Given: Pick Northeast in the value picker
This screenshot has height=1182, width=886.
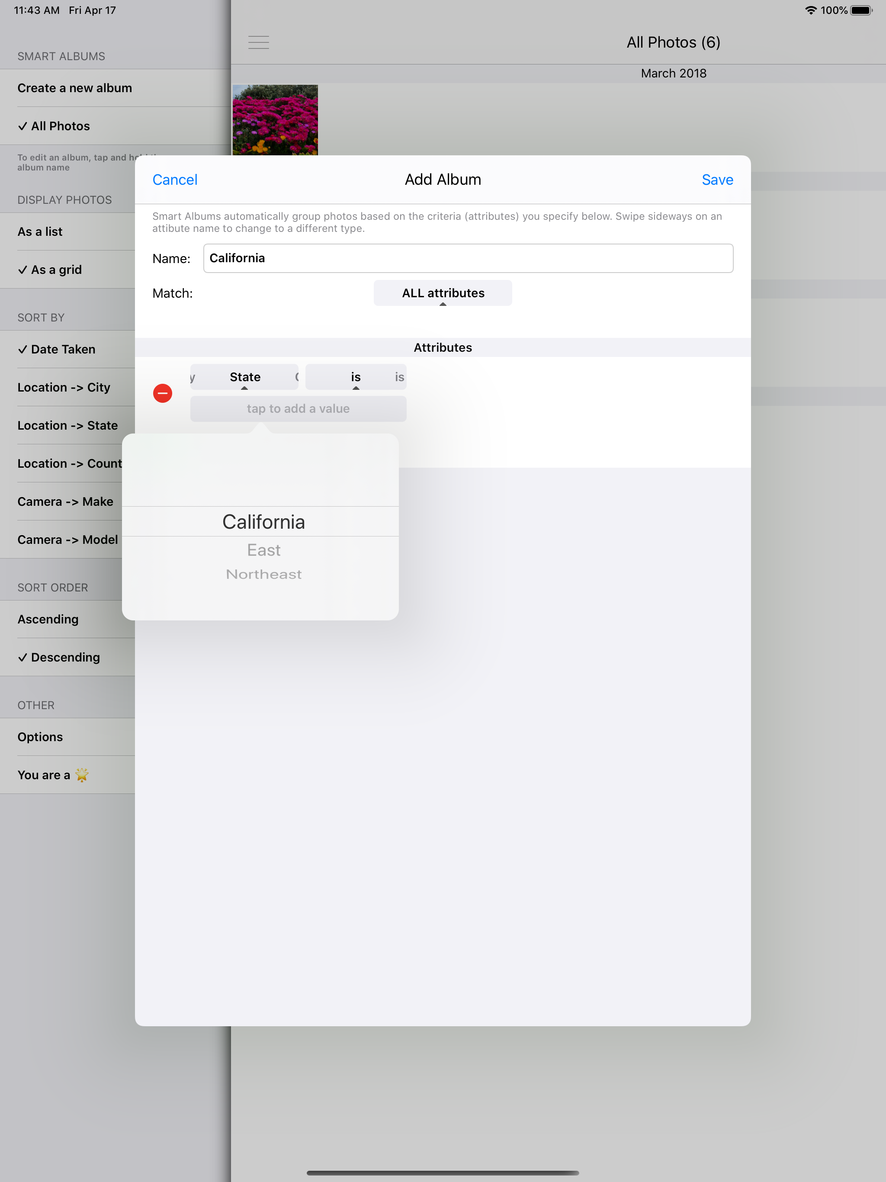Looking at the screenshot, I should tap(263, 575).
